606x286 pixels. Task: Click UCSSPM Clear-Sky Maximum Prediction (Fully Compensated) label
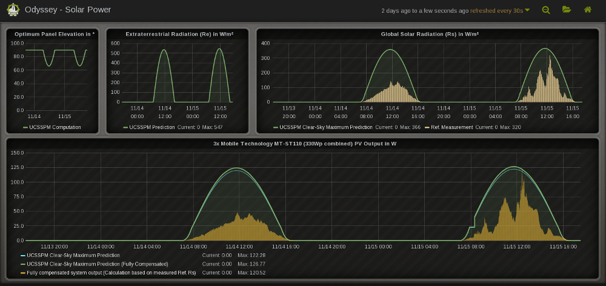[x=98, y=264]
